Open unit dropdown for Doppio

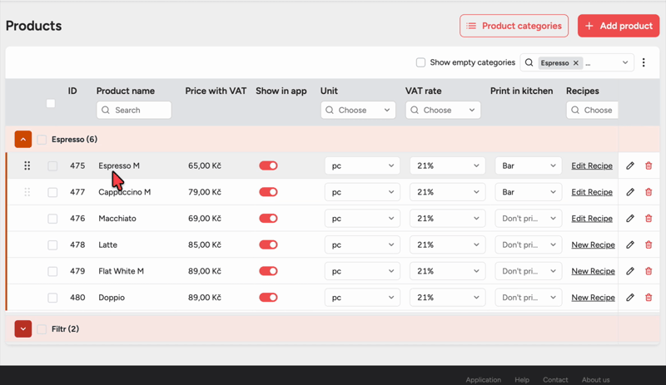tap(362, 297)
